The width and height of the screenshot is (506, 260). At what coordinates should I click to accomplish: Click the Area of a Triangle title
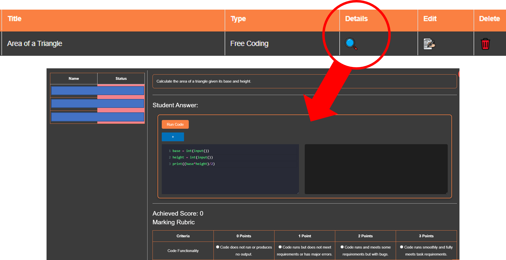coord(34,44)
